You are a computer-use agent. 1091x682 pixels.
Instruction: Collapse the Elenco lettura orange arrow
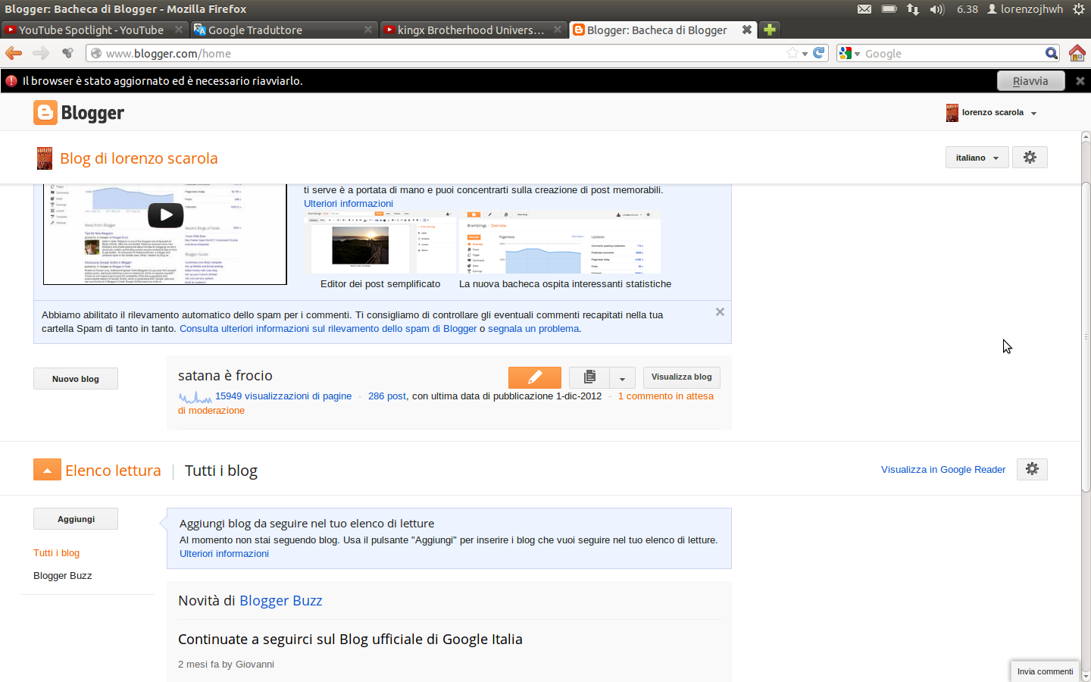(47, 470)
